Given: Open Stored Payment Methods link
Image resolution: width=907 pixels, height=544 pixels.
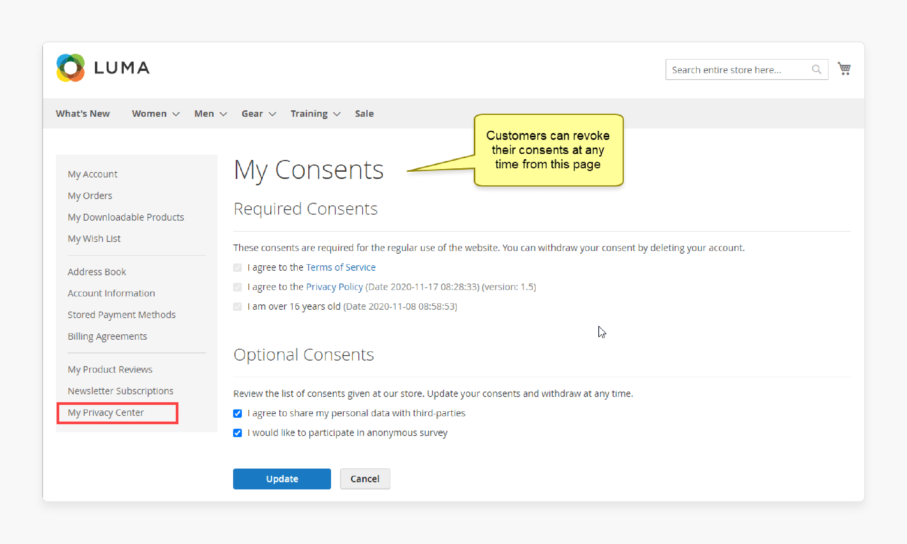Looking at the screenshot, I should pyautogui.click(x=121, y=315).
